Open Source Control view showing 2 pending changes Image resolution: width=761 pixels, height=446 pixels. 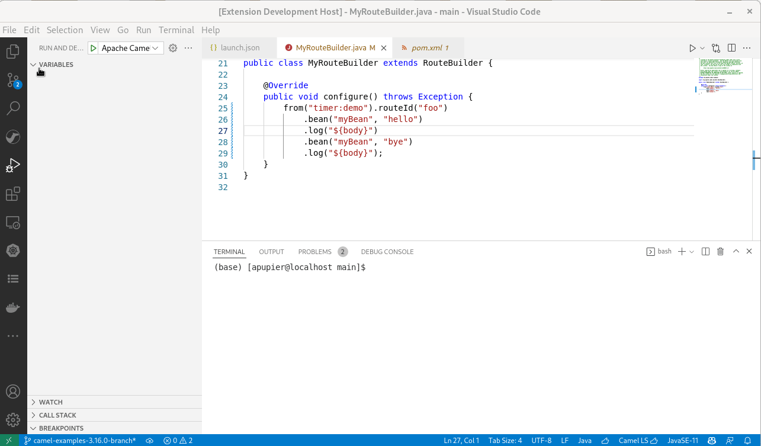tap(13, 80)
